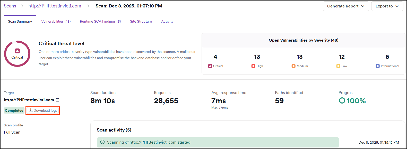The width and height of the screenshot is (407, 149).
Task: Open the Vulnerabilities (48) tab
Action: tap(56, 21)
